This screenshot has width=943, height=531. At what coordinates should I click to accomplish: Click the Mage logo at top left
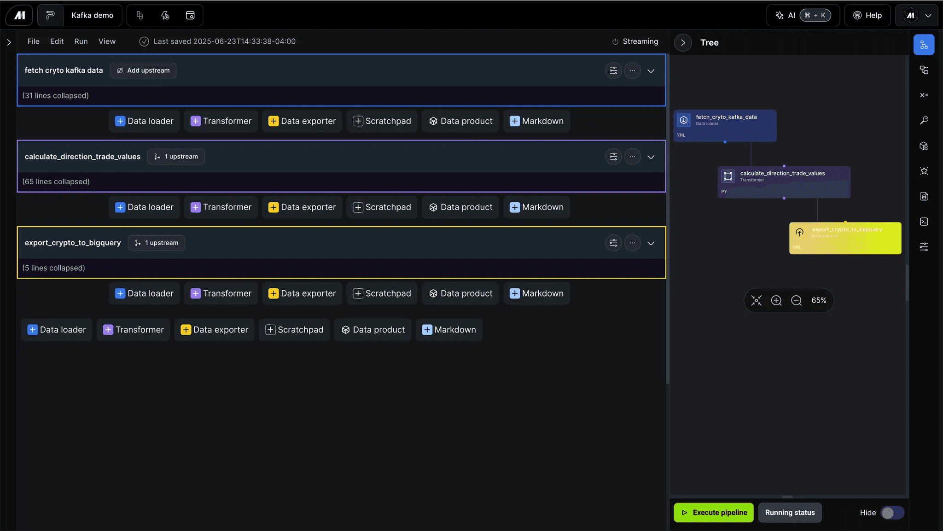click(19, 15)
